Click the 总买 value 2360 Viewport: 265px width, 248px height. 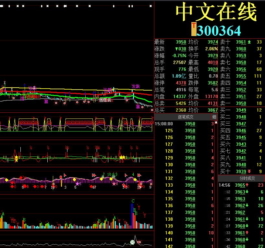pyautogui.click(x=181, y=110)
